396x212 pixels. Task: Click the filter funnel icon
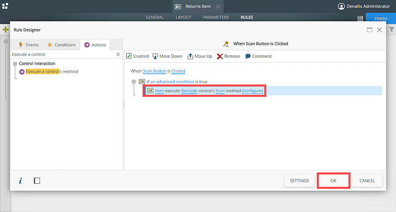coord(392,30)
